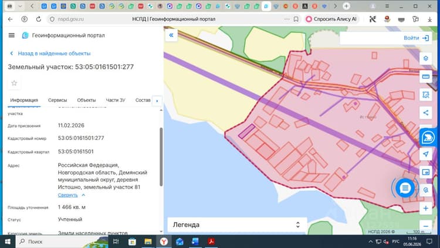The image size is (440, 248).
Task: Locate my position on the map
Action: (426, 154)
